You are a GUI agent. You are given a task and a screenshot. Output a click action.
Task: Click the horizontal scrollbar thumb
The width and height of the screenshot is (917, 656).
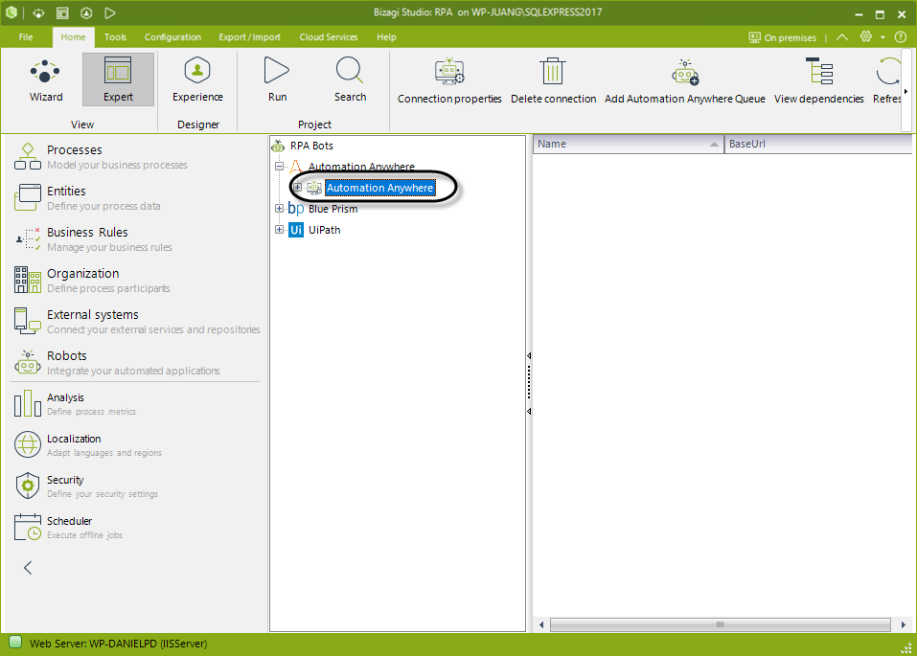coord(720,624)
